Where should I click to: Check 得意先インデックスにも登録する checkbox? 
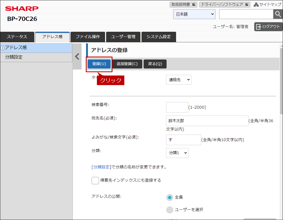coord(95,180)
